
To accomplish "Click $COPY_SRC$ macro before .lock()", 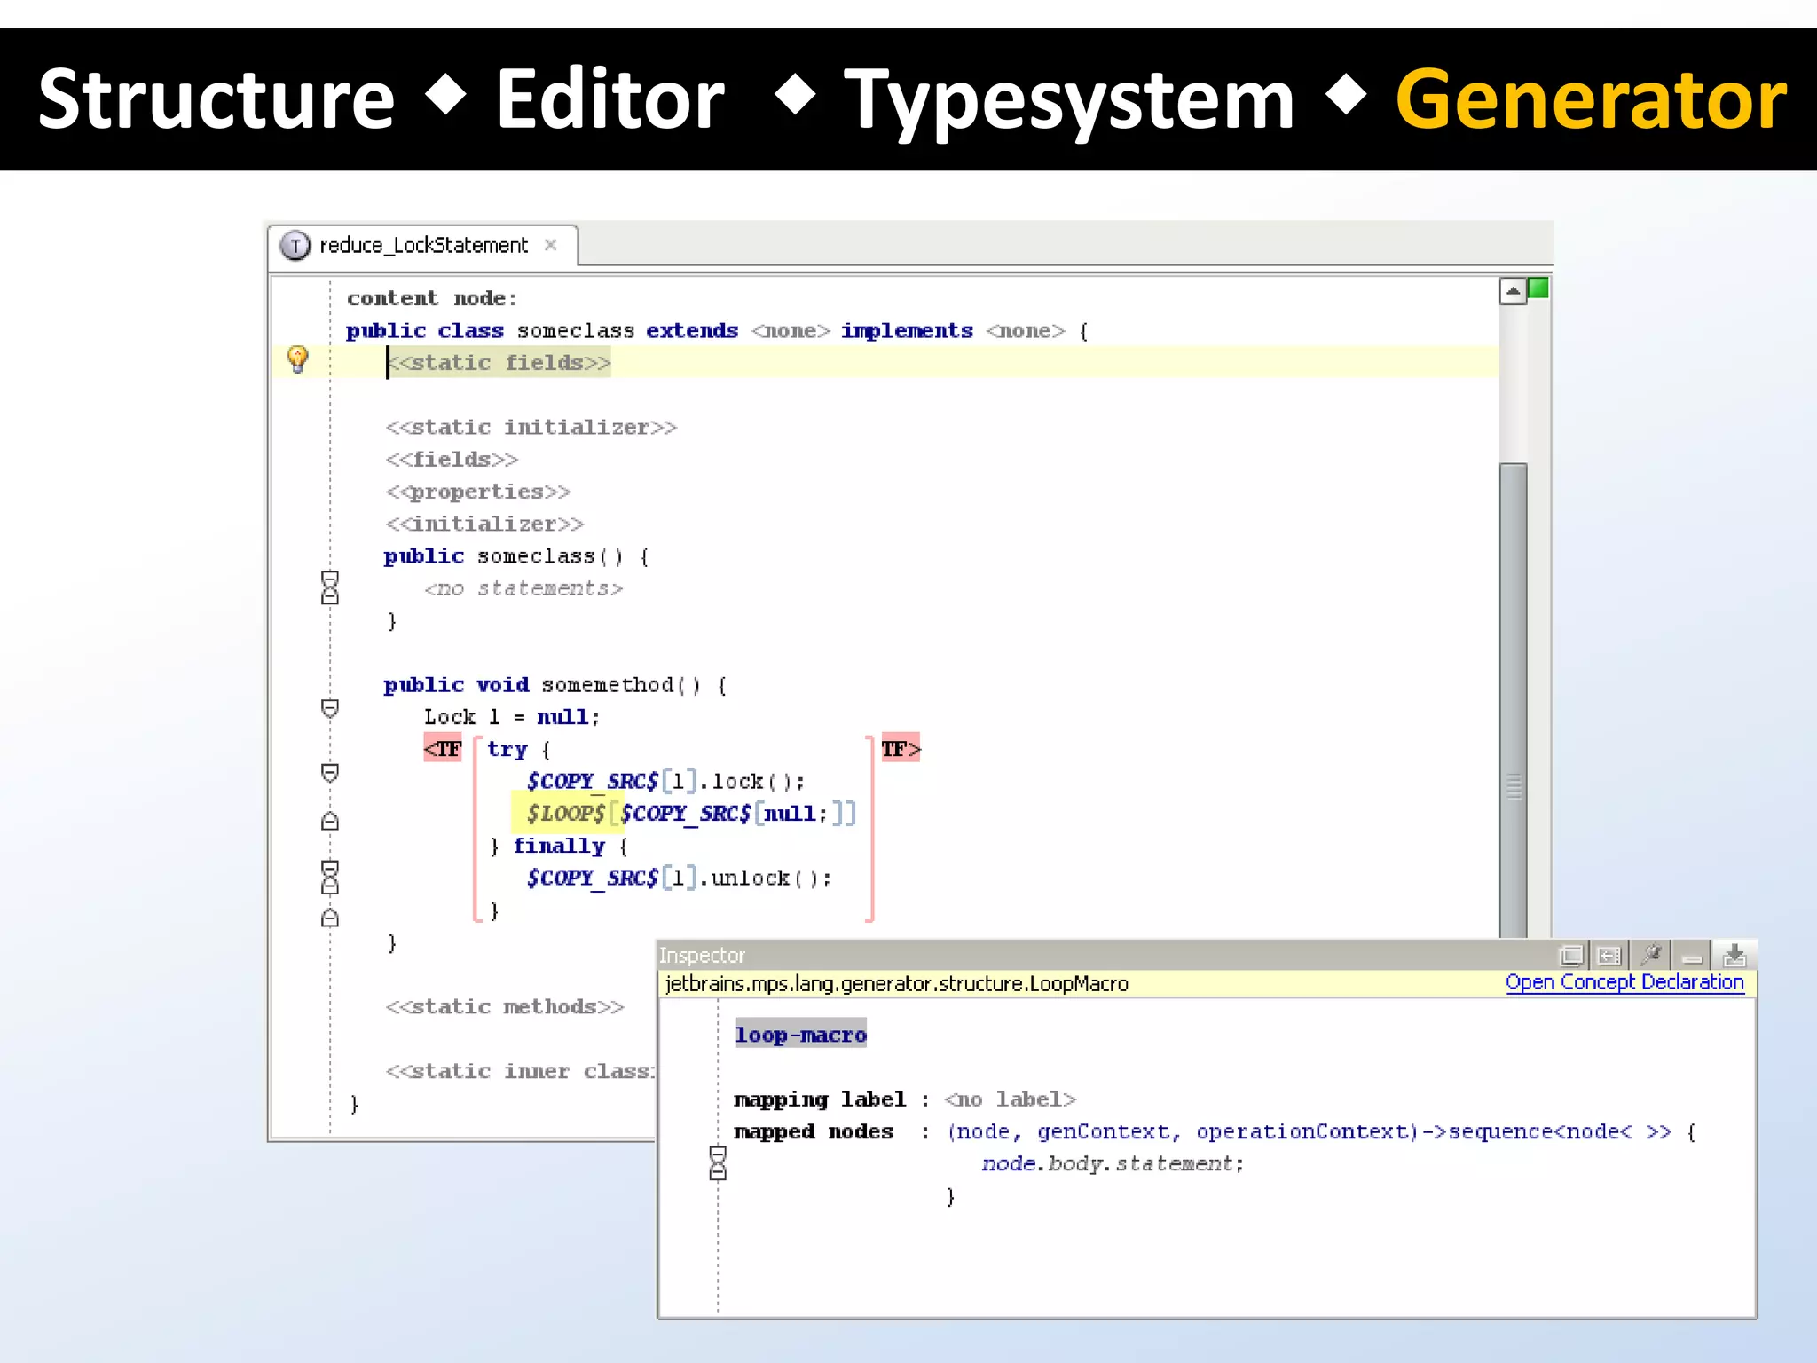I will coord(593,782).
